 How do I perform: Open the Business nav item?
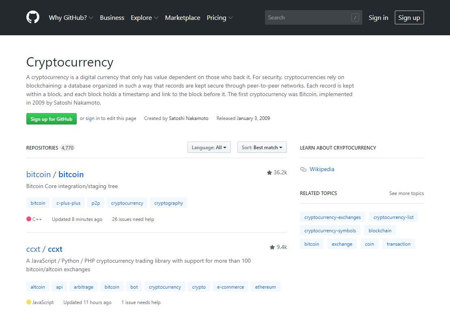click(x=112, y=18)
